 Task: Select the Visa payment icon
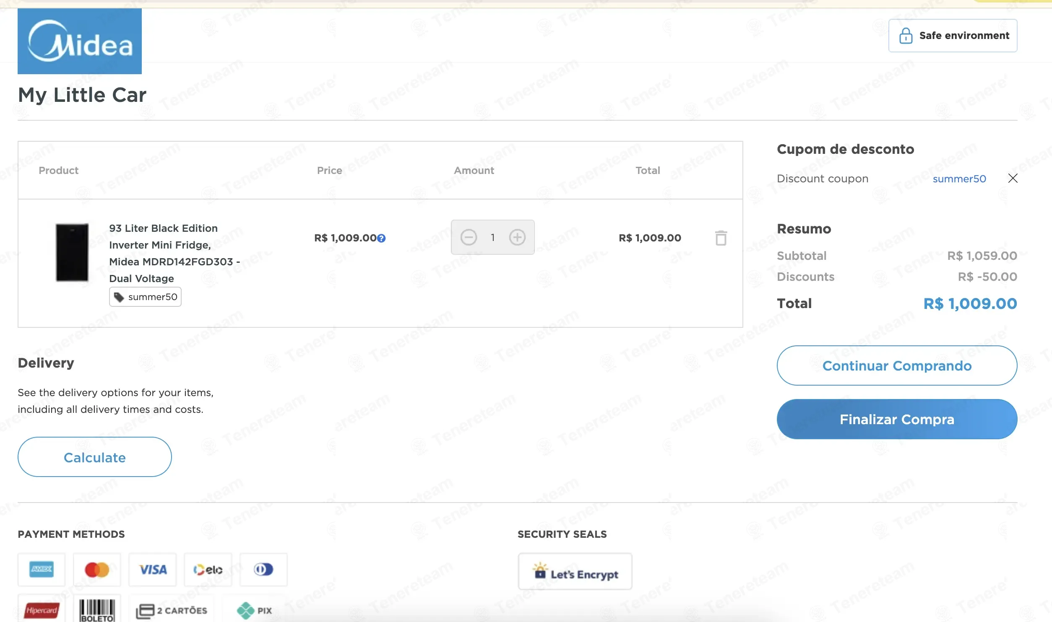point(153,569)
